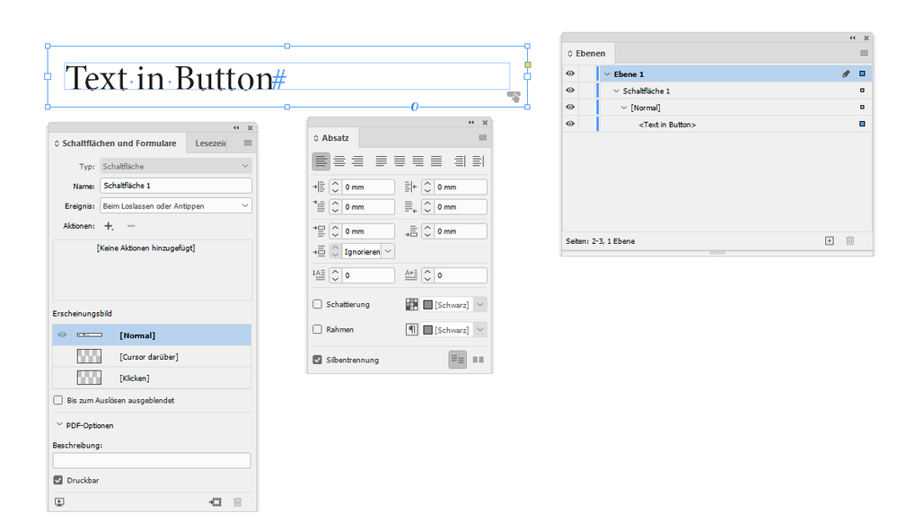This screenshot has height=531, width=897.
Task: Open Schattierung color dropdown
Action: pyautogui.click(x=480, y=305)
